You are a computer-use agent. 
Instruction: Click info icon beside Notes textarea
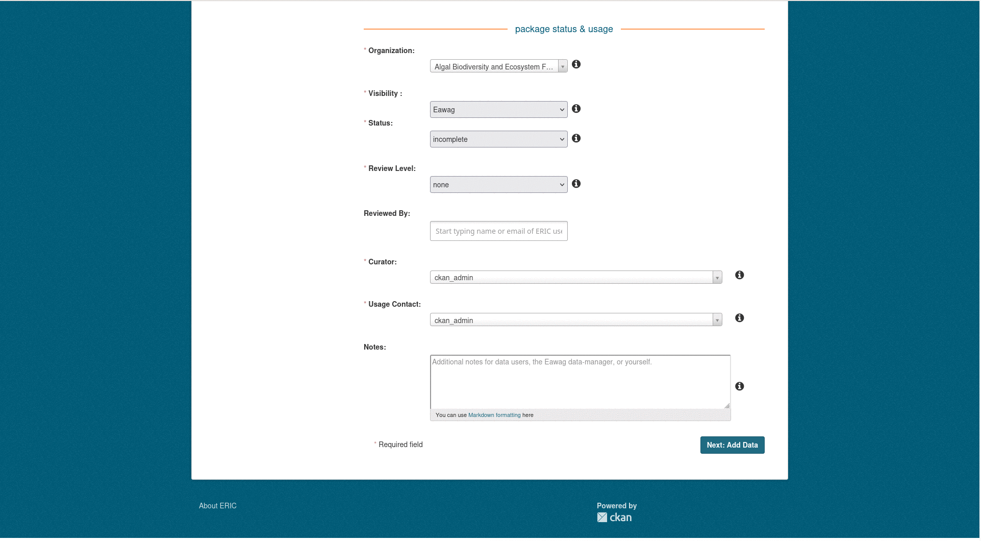click(x=739, y=386)
